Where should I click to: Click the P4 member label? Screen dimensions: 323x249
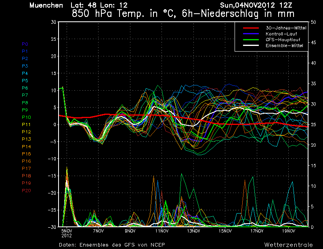(x=25, y=73)
